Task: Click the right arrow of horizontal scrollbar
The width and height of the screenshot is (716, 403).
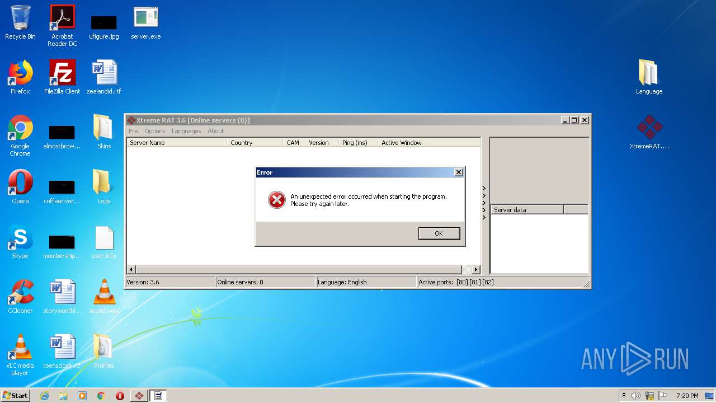Action: (x=476, y=270)
